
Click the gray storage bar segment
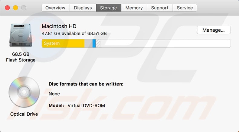[88, 43]
